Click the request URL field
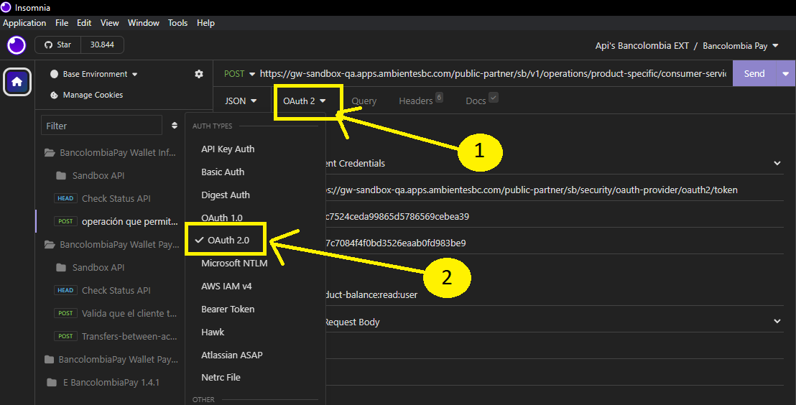 493,74
